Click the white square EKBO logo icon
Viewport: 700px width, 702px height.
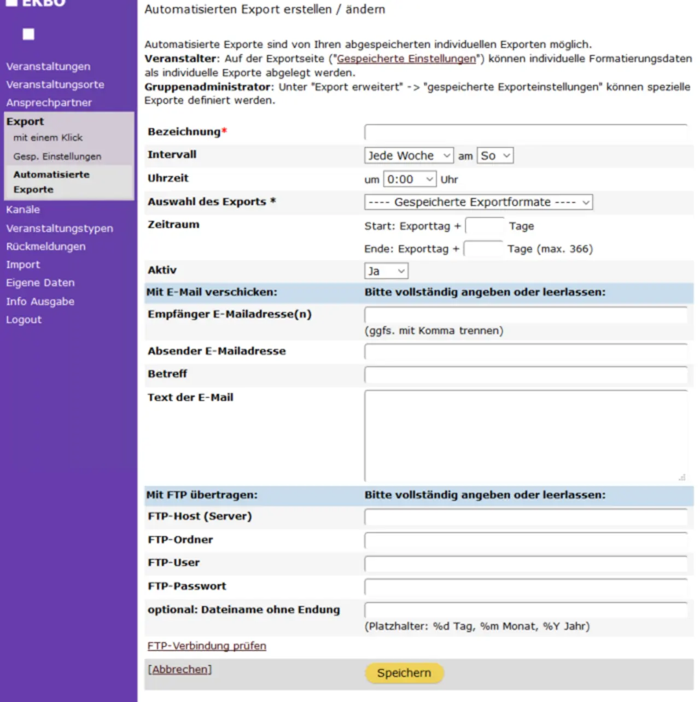point(28,34)
